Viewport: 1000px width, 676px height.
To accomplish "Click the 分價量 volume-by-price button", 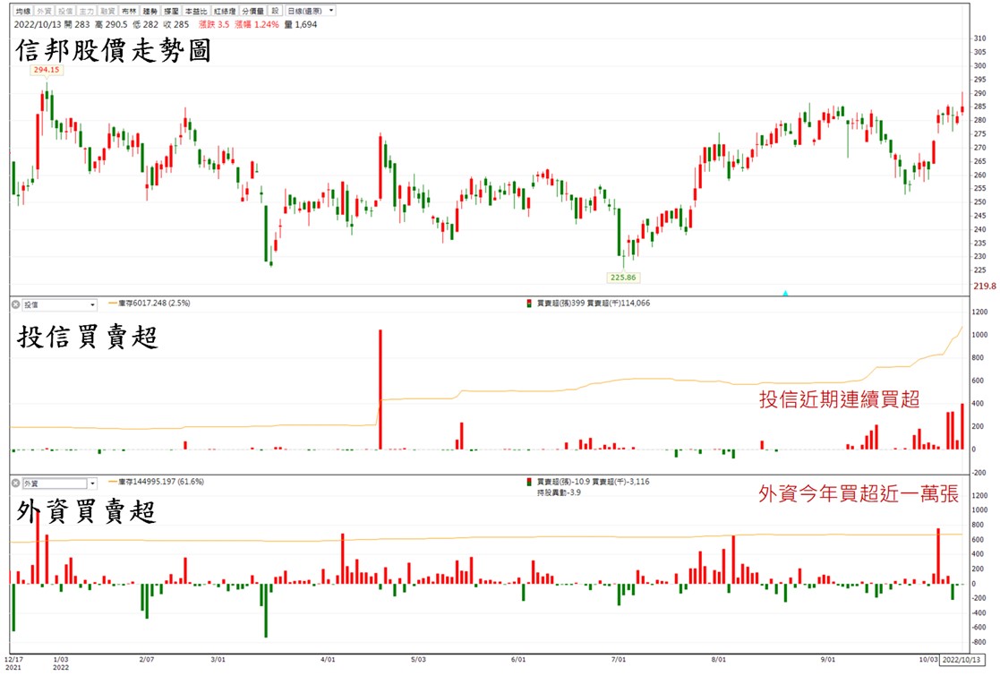I will [x=252, y=11].
